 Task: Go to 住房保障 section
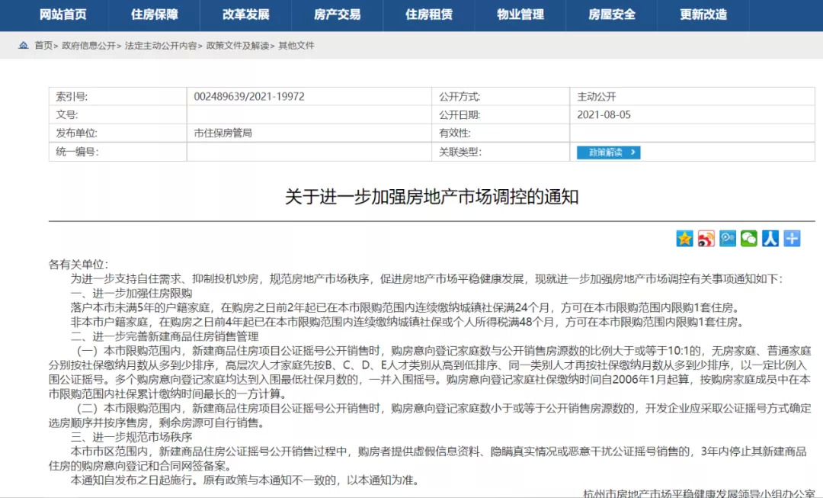click(x=154, y=14)
